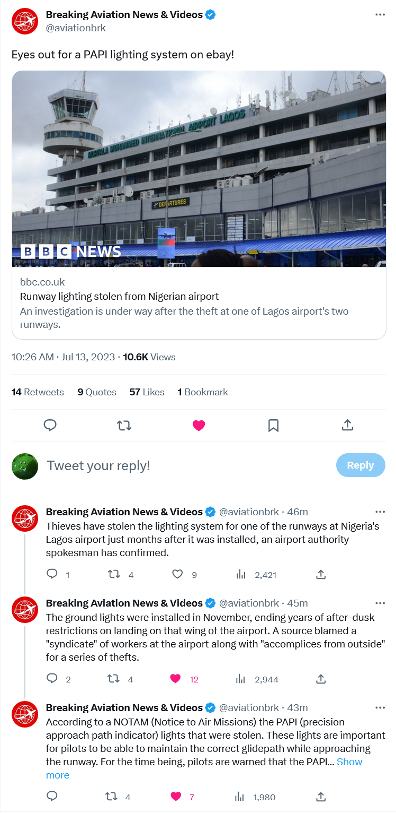
Task: Share the main tweet via share icon
Action: point(347,425)
